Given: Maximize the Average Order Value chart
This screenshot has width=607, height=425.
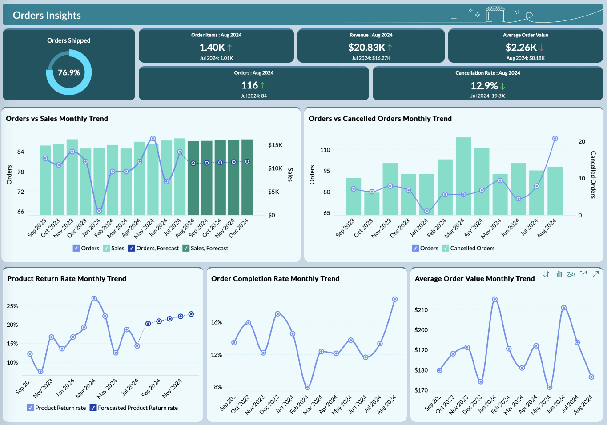Looking at the screenshot, I should point(595,274).
